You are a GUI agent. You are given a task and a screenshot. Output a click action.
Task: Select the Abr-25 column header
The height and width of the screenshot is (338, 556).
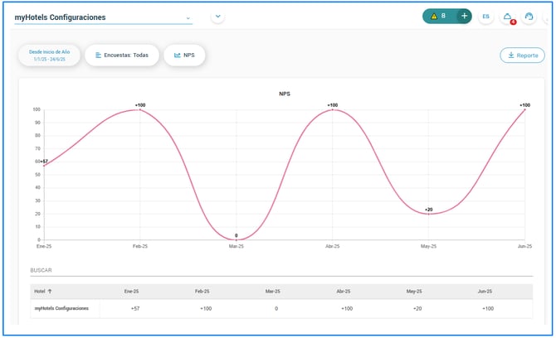tap(343, 292)
